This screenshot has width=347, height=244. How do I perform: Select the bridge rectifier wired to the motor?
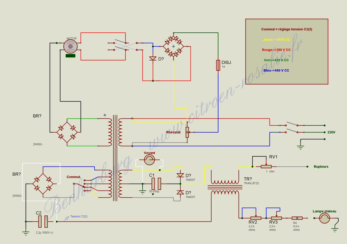(67, 132)
